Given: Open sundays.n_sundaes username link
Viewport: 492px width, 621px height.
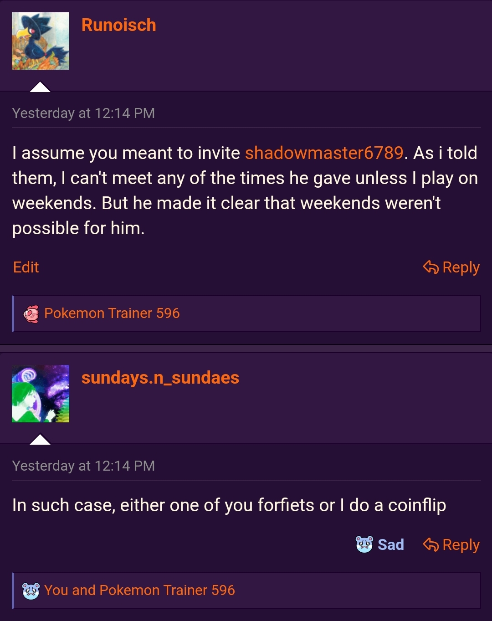Looking at the screenshot, I should point(160,378).
